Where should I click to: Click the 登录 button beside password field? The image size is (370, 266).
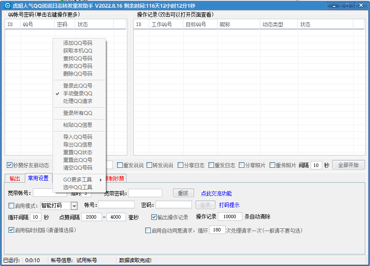[205, 205]
